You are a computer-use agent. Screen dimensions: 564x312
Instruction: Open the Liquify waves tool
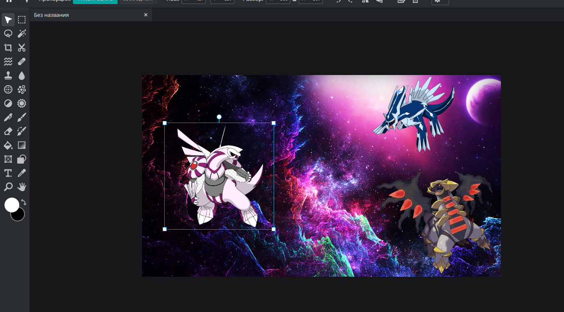(x=8, y=61)
